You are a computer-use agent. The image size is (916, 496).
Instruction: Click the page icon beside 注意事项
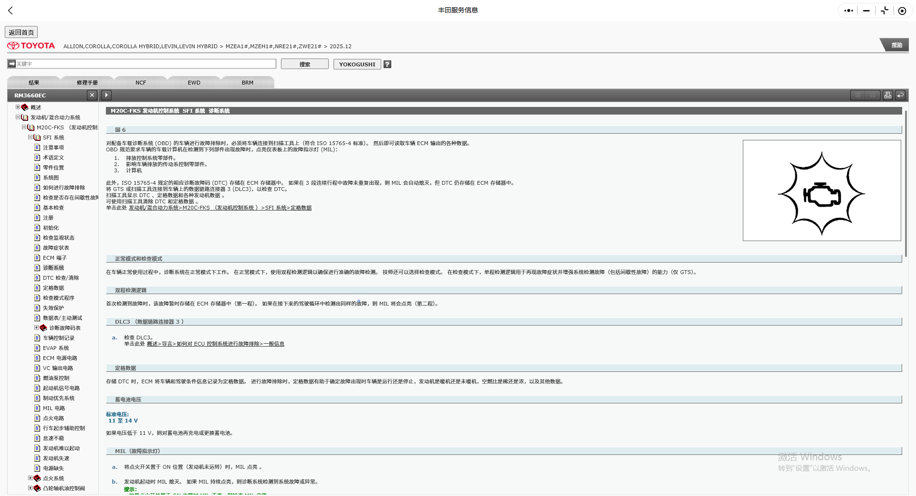tap(37, 148)
